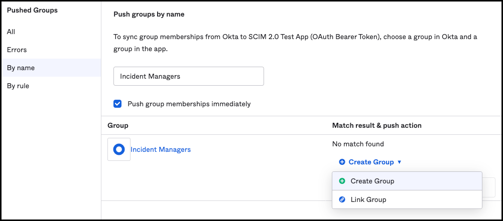Click the Push groups by name heading

[149, 15]
